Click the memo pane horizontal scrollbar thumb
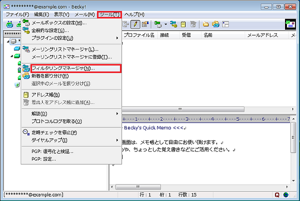The image size is (300, 201). [x=138, y=187]
